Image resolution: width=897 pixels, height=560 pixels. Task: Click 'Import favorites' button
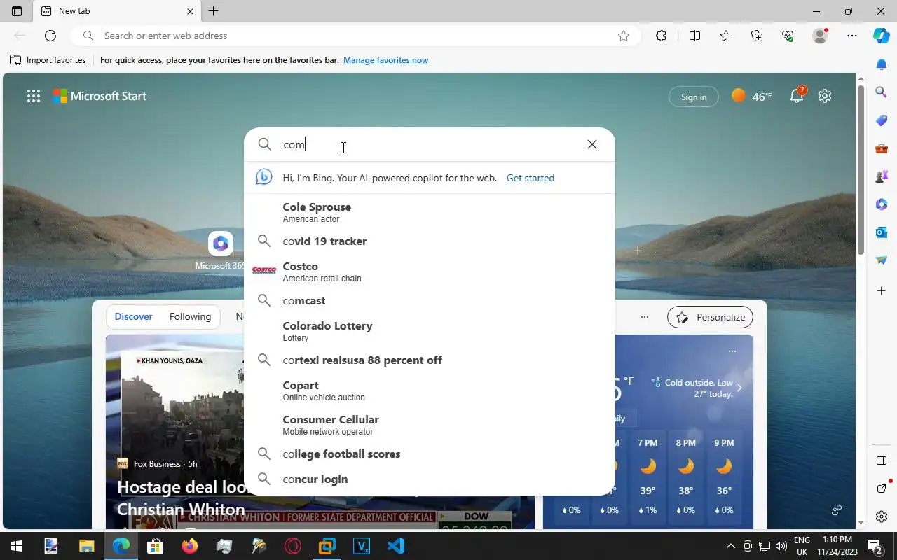[x=48, y=60]
